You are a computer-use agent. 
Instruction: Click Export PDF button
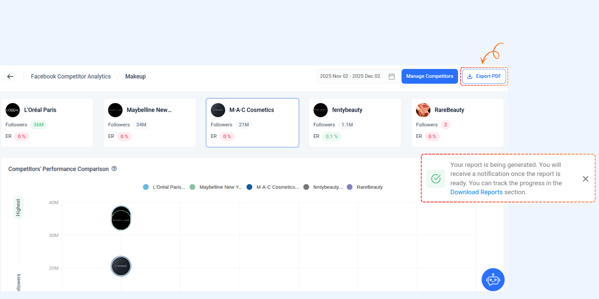[x=484, y=76]
